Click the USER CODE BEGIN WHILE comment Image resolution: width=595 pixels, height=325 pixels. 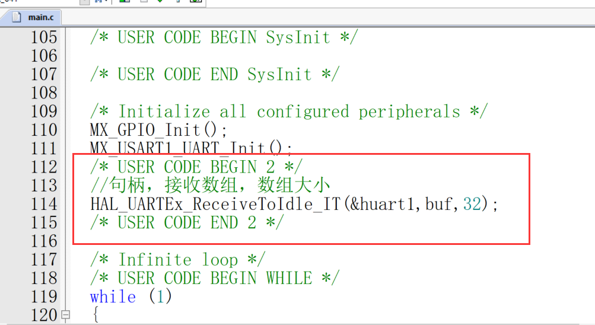click(215, 278)
